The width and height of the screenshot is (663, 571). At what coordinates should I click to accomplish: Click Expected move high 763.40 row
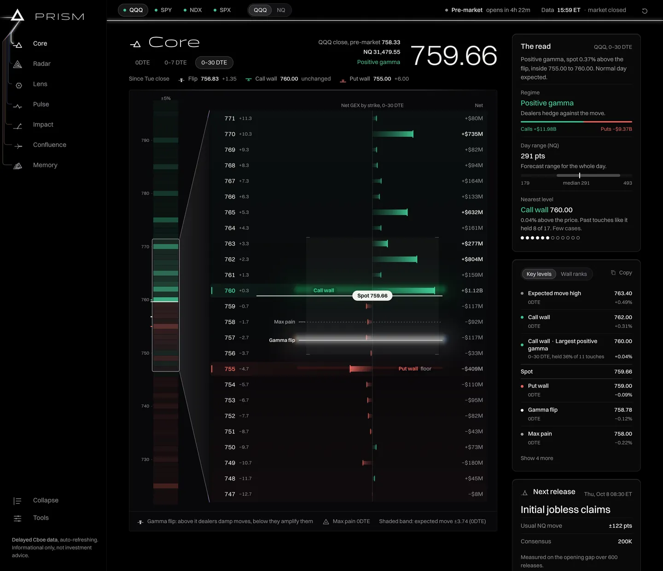[576, 297]
